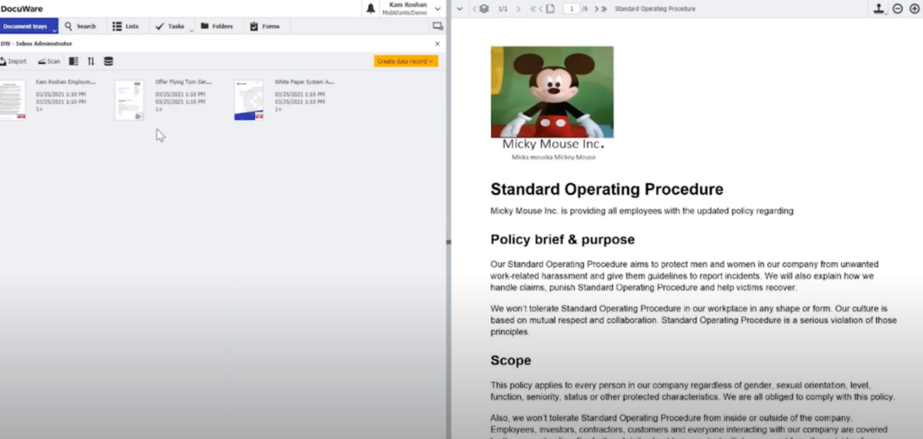
Task: Switch to the Folders tab
Action: pos(216,26)
